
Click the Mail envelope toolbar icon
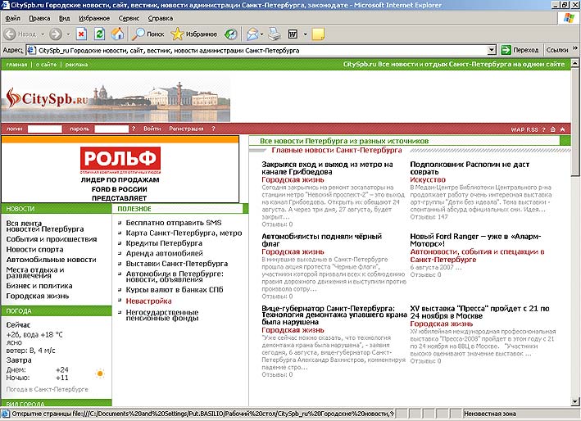coord(252,34)
